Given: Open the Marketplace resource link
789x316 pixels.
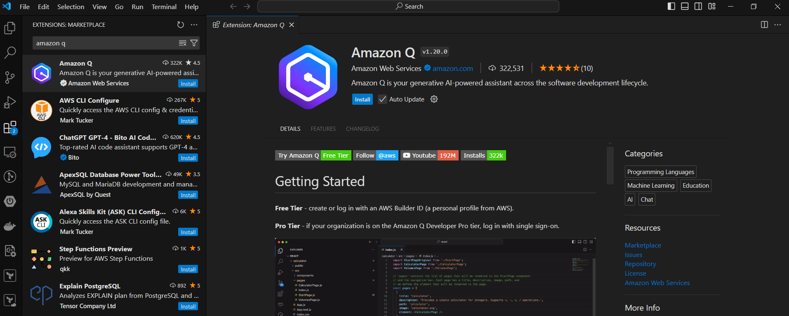Looking at the screenshot, I should point(643,245).
